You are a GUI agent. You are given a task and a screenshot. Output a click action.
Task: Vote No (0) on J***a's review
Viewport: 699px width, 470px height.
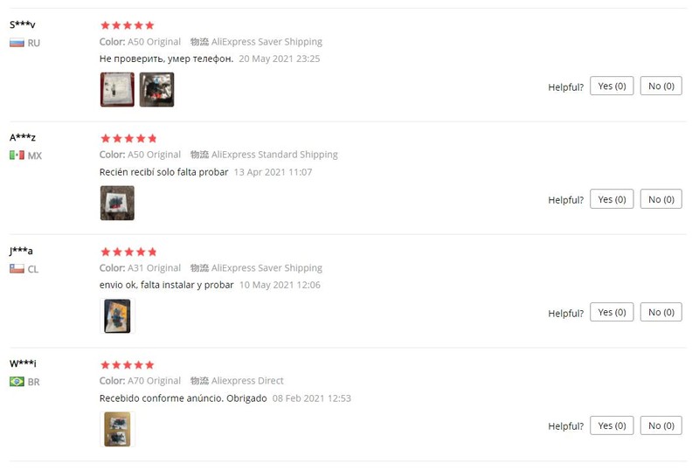661,312
